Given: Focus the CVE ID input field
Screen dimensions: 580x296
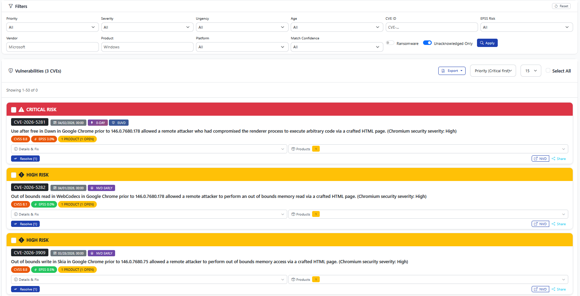Looking at the screenshot, I should pos(432,27).
